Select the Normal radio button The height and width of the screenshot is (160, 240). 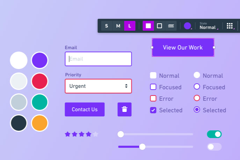(197, 75)
